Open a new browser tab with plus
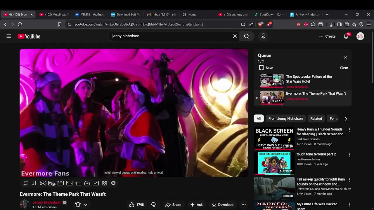This screenshot has height=210, width=374. 327,15
